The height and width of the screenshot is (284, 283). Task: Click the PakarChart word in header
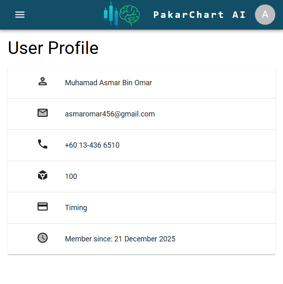(x=188, y=15)
